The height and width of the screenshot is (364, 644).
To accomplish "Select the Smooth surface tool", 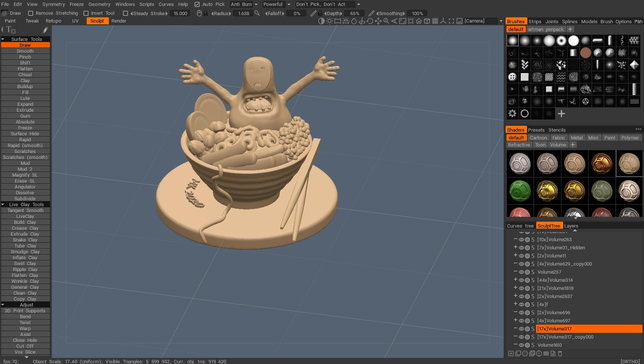I will tap(25, 51).
